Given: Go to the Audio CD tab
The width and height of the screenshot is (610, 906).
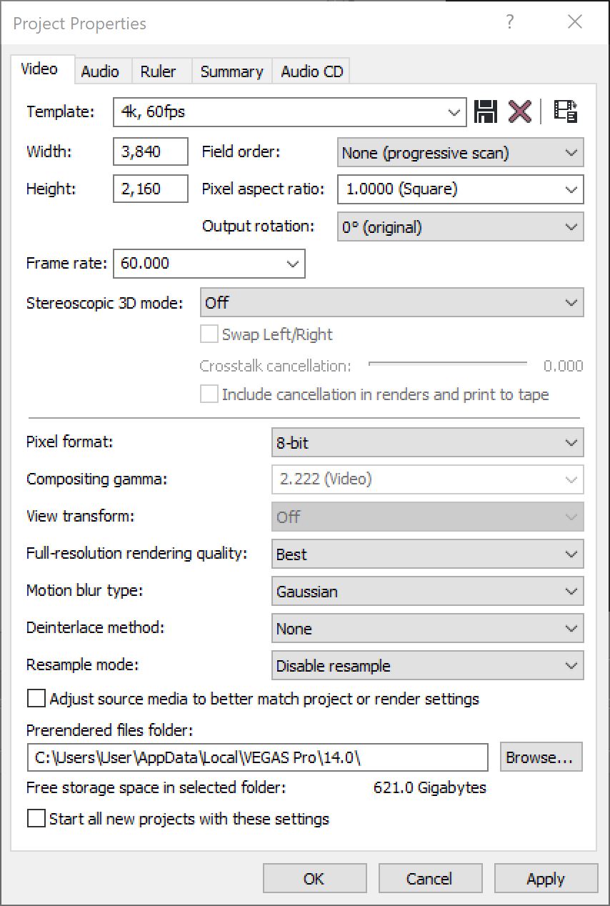Looking at the screenshot, I should [x=312, y=71].
